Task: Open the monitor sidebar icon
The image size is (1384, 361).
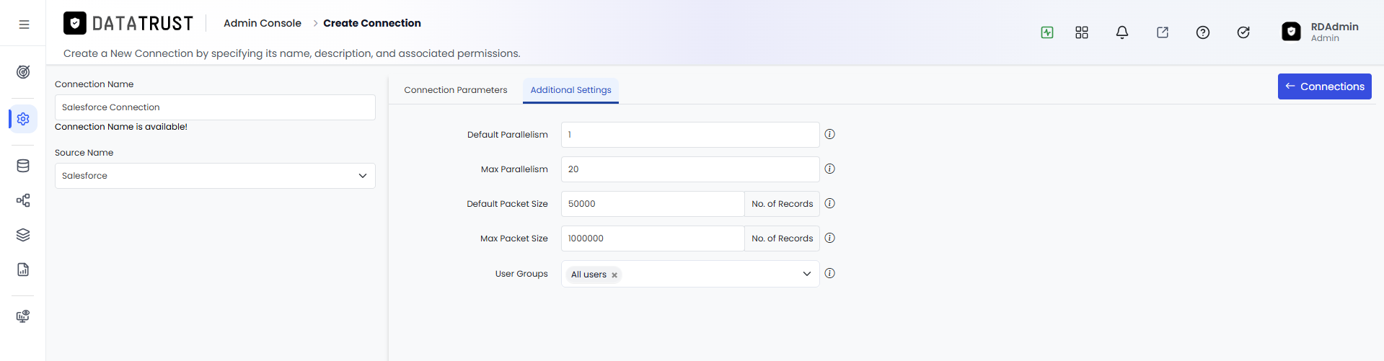Action: 23,316
